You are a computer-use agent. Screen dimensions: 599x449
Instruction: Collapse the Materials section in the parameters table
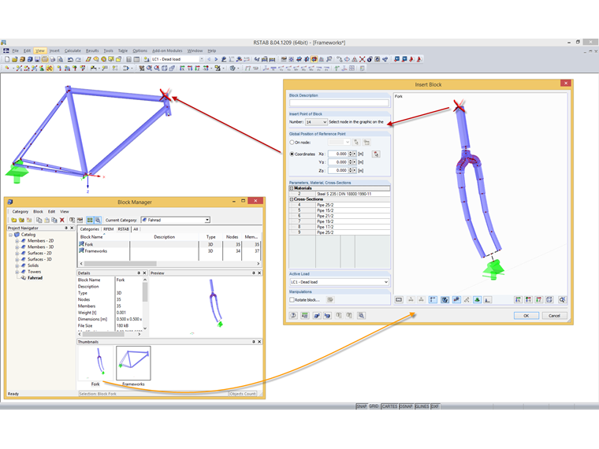pos(291,188)
